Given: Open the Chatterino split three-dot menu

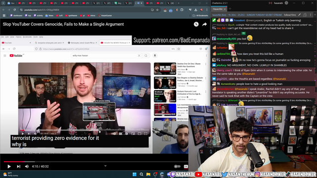Looking at the screenshot, I should pyautogui.click(x=311, y=15).
